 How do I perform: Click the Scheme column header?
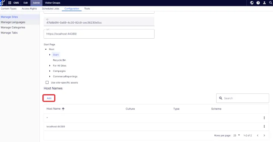coord(216,109)
